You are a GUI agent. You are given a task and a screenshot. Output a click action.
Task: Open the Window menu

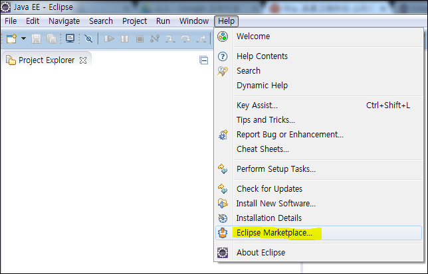[194, 21]
